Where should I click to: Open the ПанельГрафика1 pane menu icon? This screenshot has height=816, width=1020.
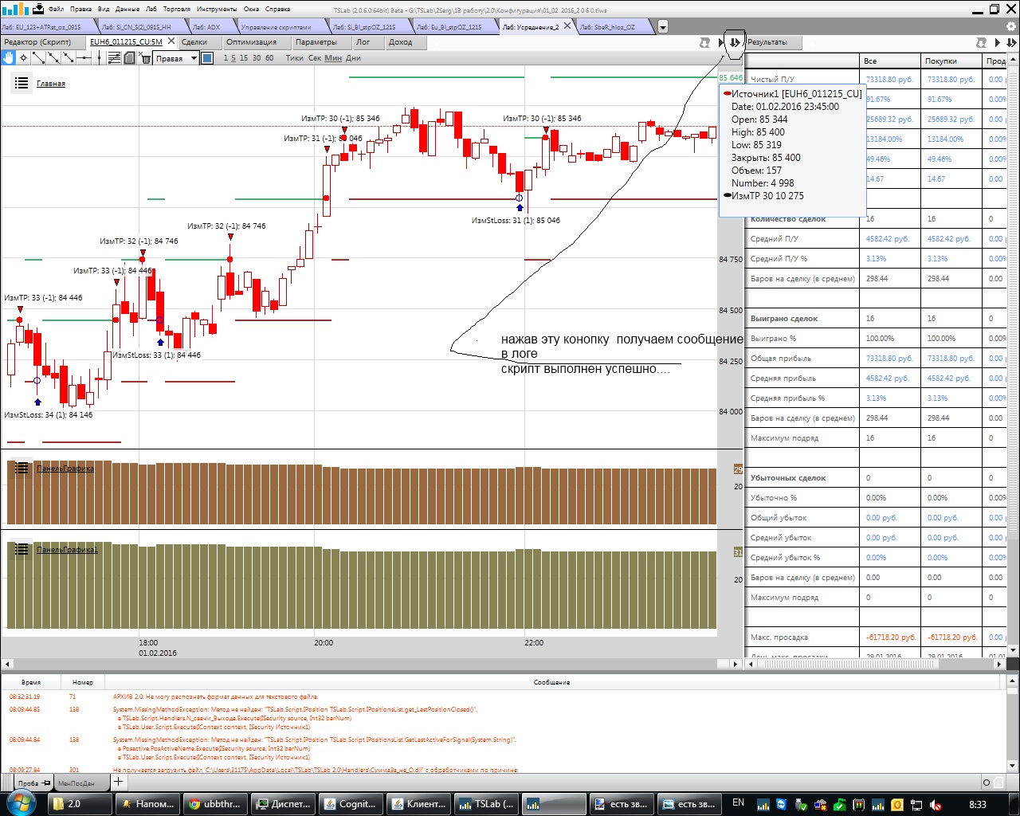(22, 549)
